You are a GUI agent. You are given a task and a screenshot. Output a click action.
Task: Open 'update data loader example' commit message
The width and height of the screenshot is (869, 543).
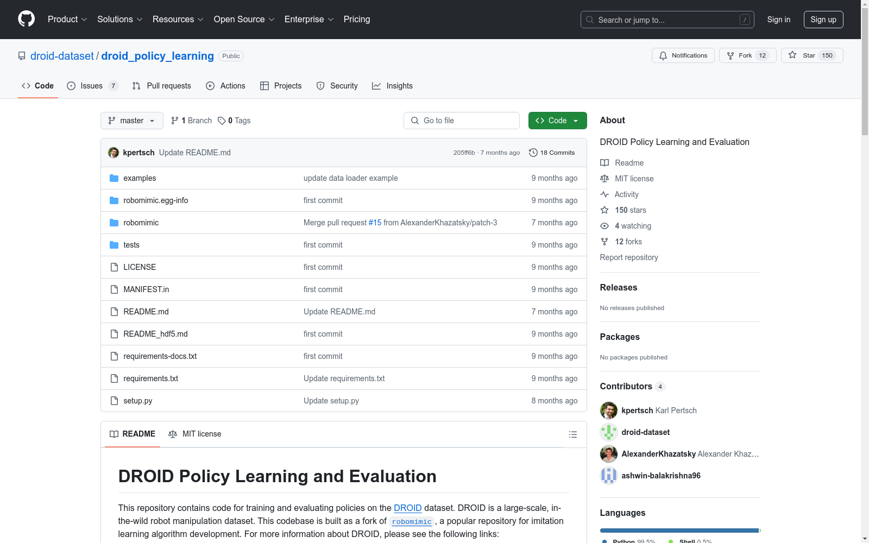click(x=350, y=178)
